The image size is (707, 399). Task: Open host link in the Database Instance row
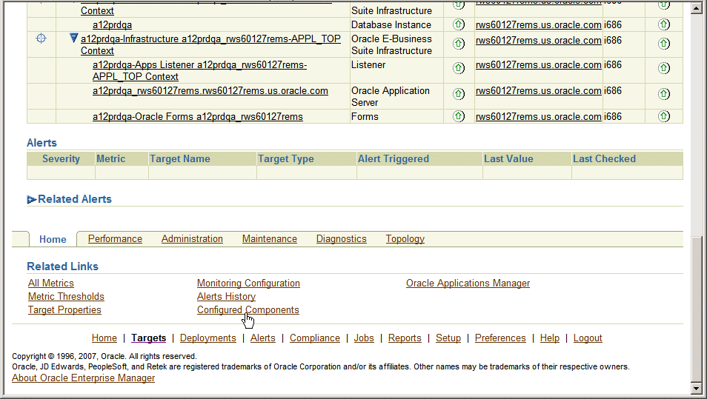538,24
